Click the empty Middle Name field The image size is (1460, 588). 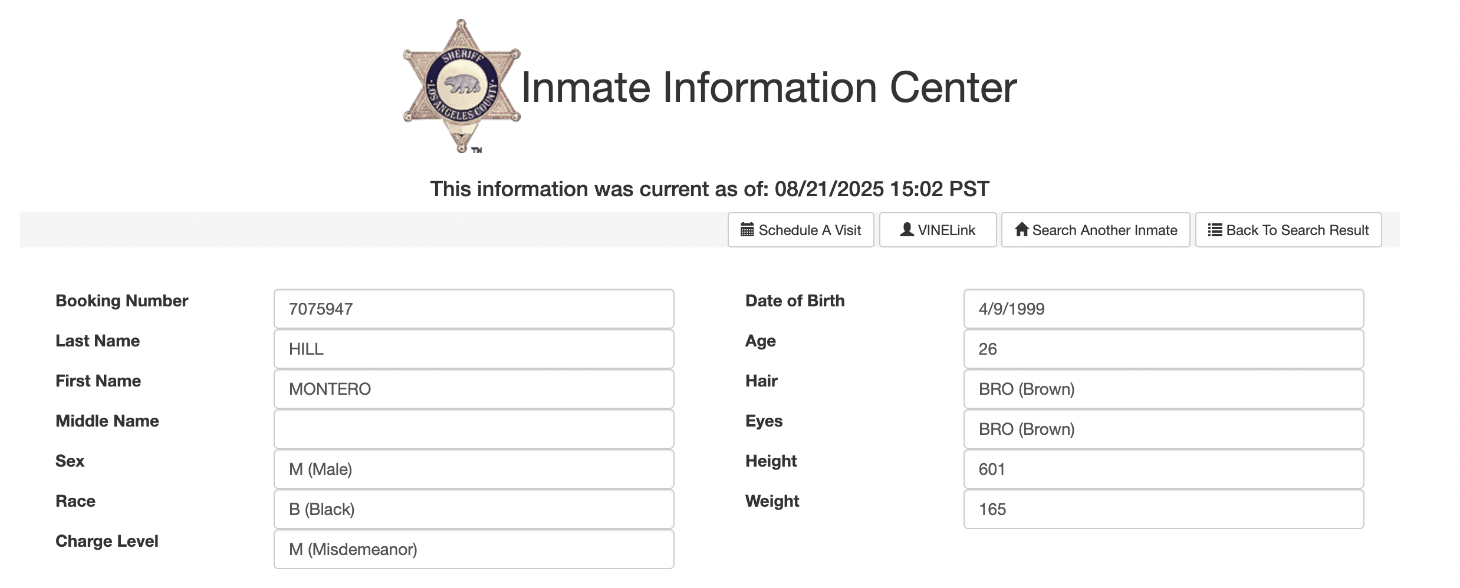[473, 429]
